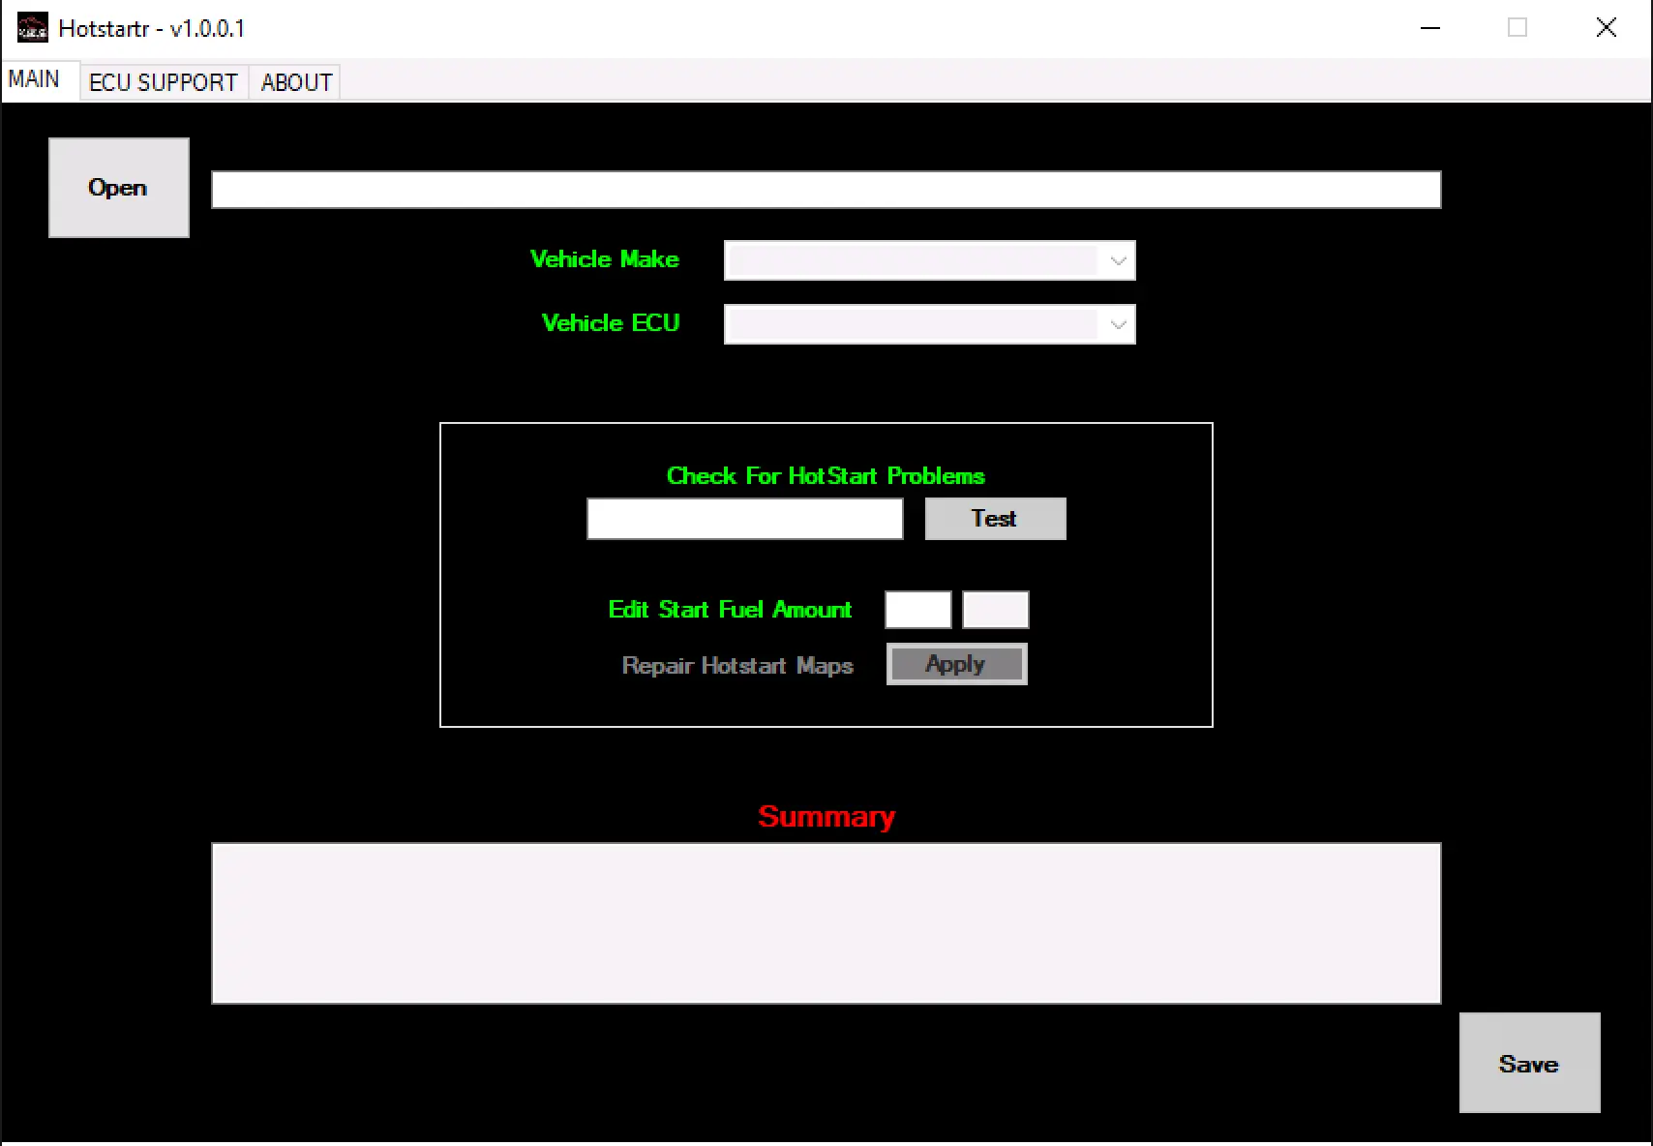Save the edited ECU file
Viewport: 1653px width, 1146px height.
click(1528, 1062)
